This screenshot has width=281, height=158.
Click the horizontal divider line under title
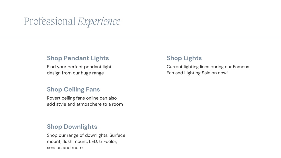(x=140, y=39)
